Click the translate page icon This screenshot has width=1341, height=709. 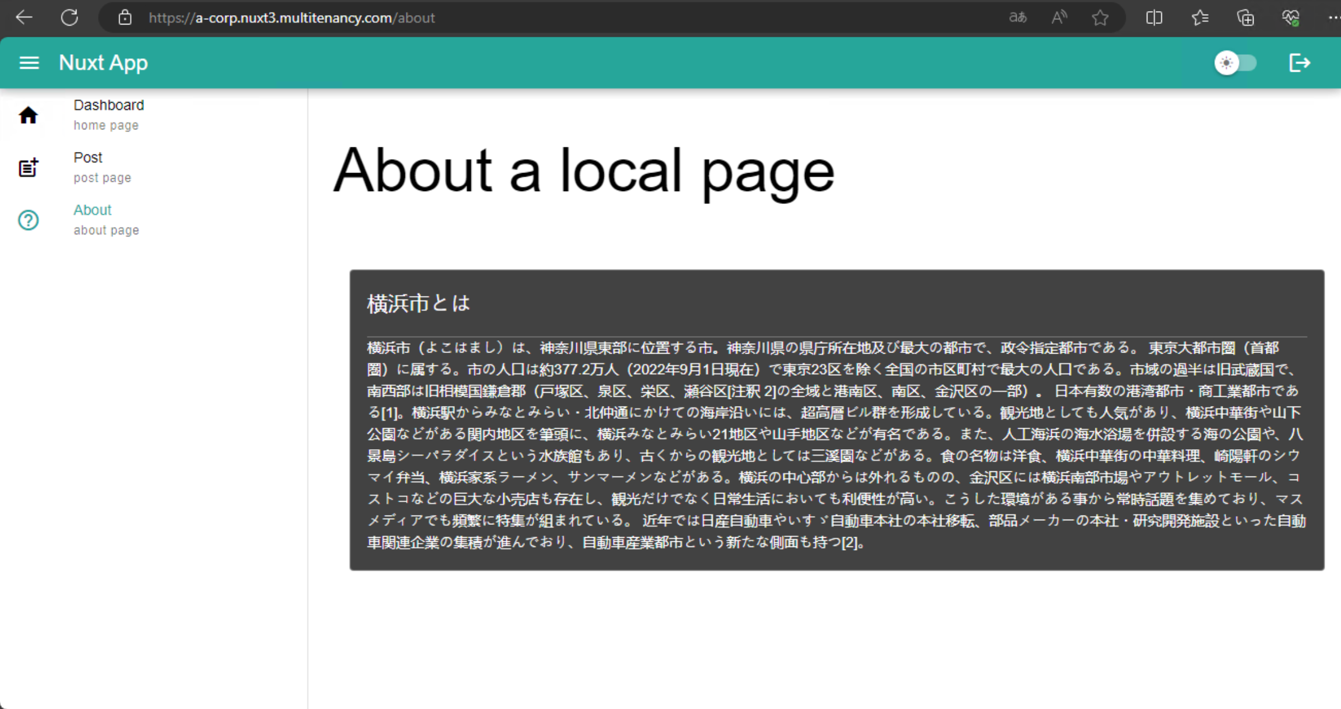(x=1018, y=17)
